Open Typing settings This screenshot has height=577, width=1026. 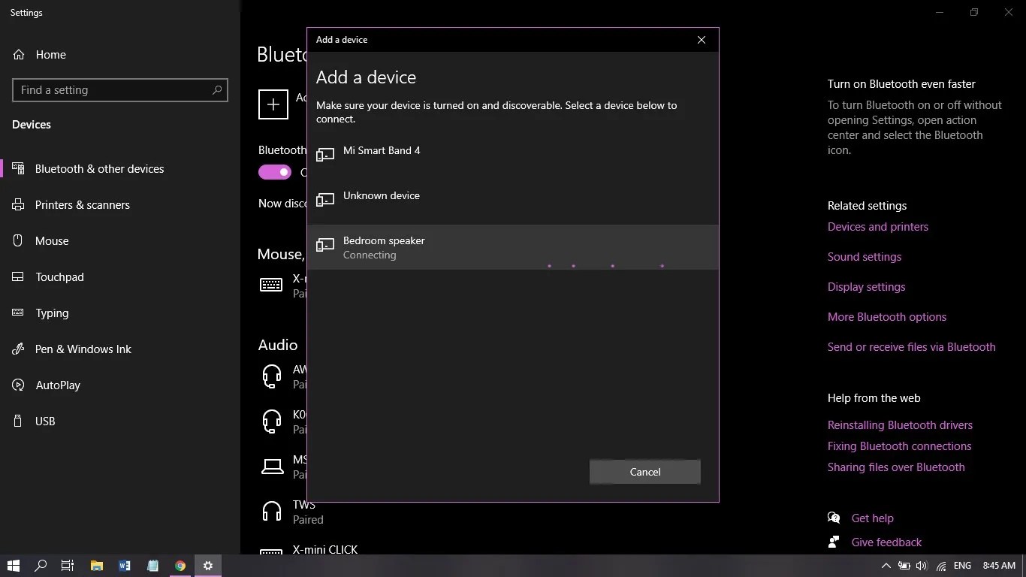point(52,313)
